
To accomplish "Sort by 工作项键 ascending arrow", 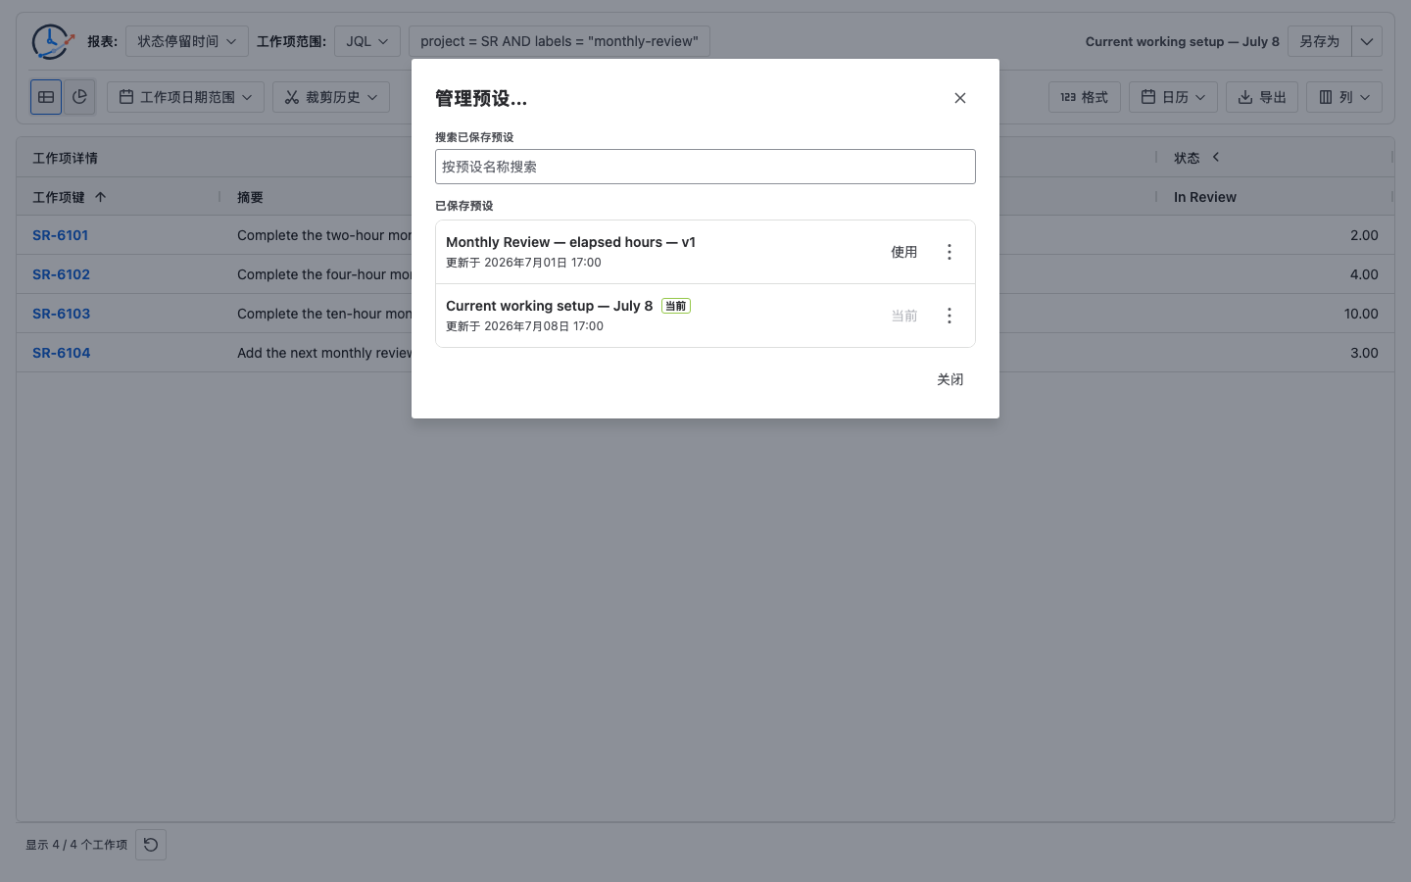I will (x=100, y=197).
